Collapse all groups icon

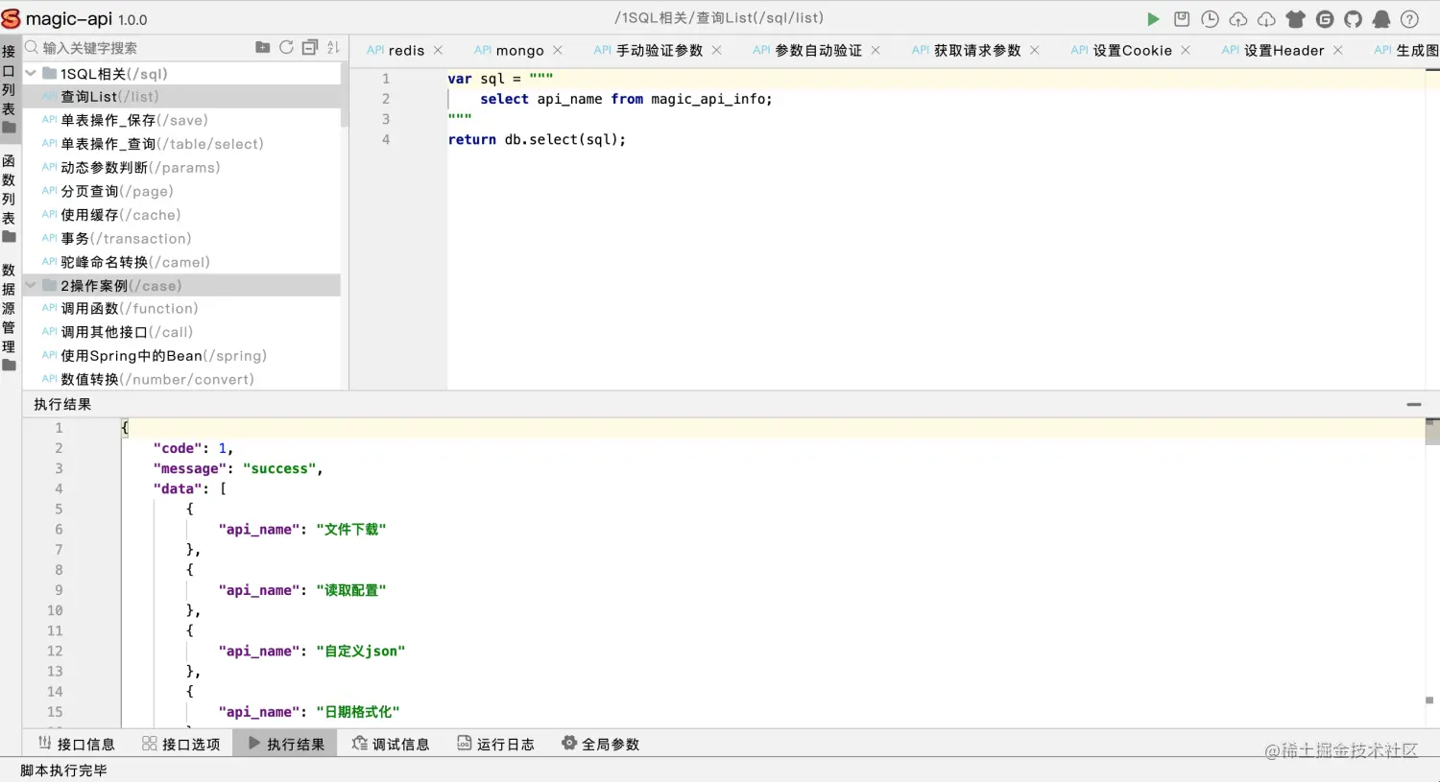click(309, 47)
